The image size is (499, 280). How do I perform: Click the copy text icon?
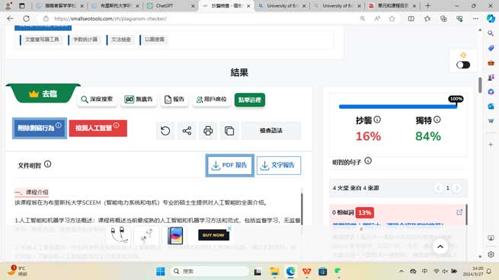coord(229,131)
